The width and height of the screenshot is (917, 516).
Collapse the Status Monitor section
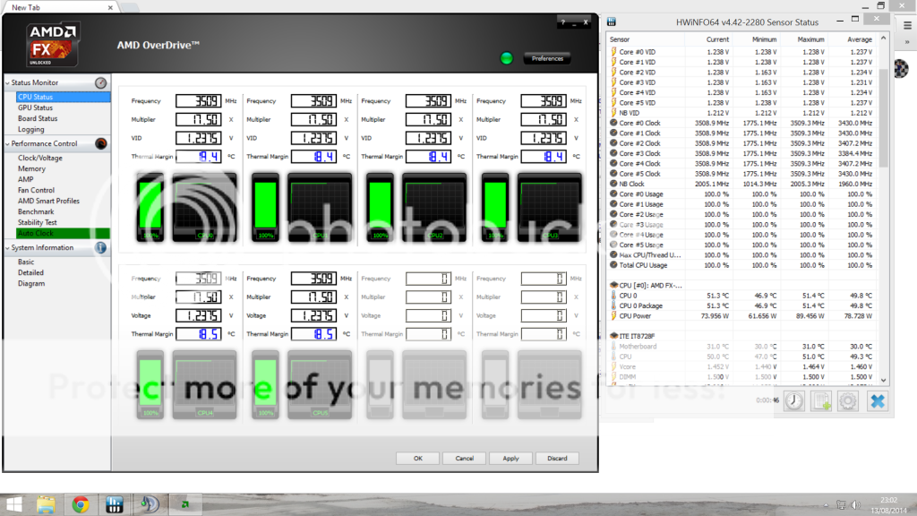click(7, 83)
